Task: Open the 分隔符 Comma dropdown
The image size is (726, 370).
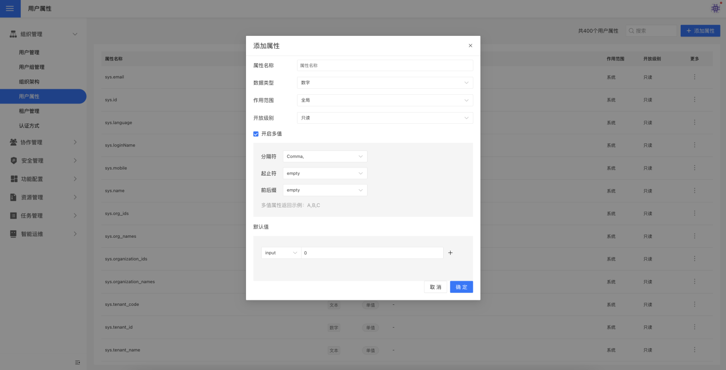Action: point(325,156)
